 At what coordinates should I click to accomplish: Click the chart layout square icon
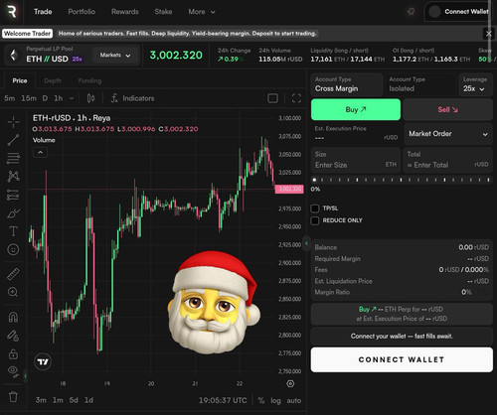(272, 98)
